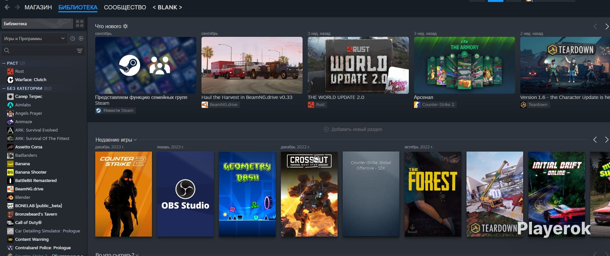Click the Blender icon in sidebar
The image size is (610, 256).
[x=10, y=197]
